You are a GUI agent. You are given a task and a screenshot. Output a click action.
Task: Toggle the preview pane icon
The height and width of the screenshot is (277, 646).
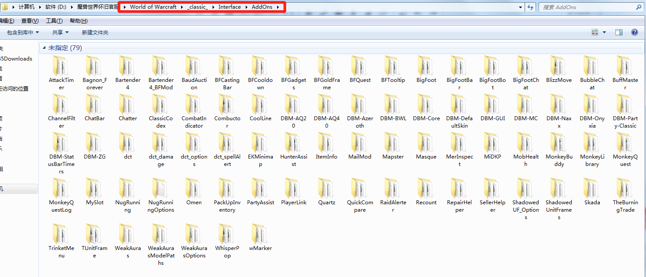pyautogui.click(x=619, y=32)
